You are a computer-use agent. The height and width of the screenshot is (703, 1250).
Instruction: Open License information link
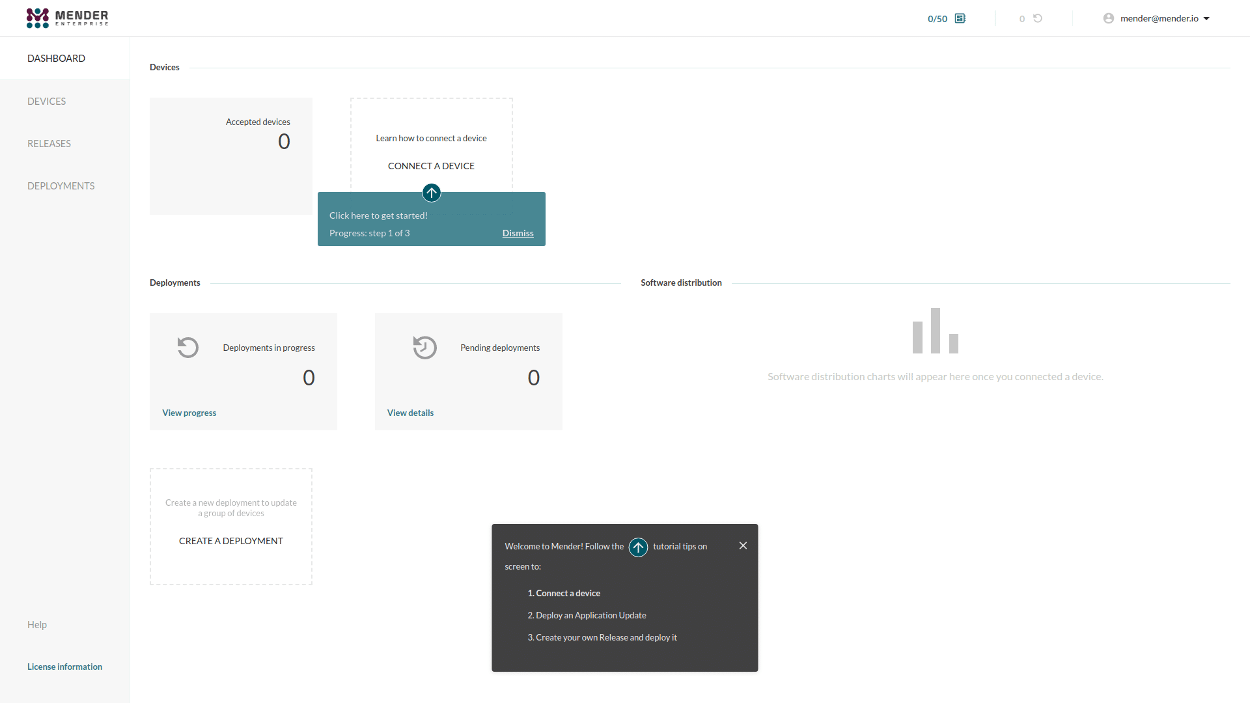point(65,667)
